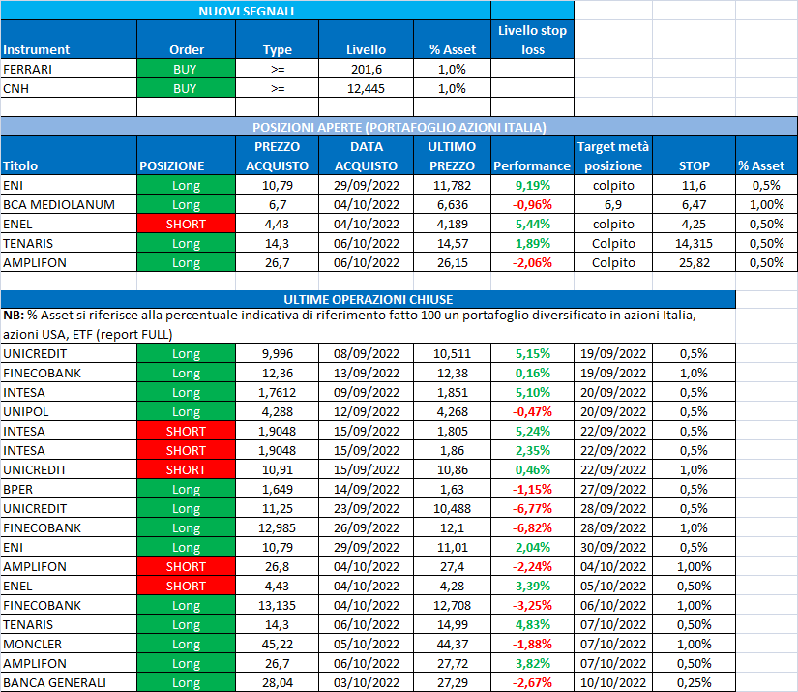Select the 13,135 purchase price cell
The height and width of the screenshot is (692, 798).
click(278, 605)
